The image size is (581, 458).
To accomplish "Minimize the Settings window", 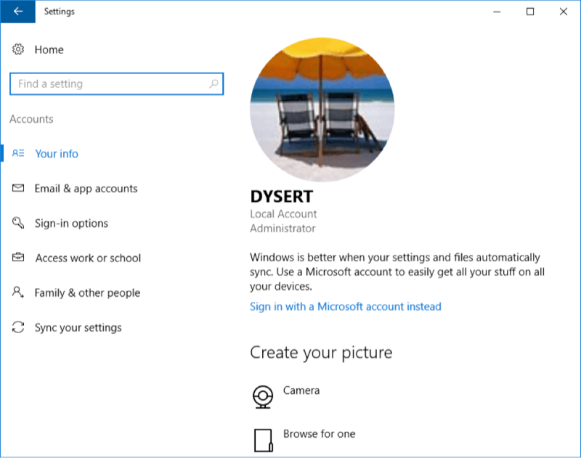I will coord(497,12).
